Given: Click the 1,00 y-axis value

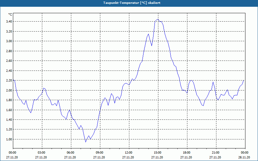Looking at the screenshot, I should coord(9,139).
